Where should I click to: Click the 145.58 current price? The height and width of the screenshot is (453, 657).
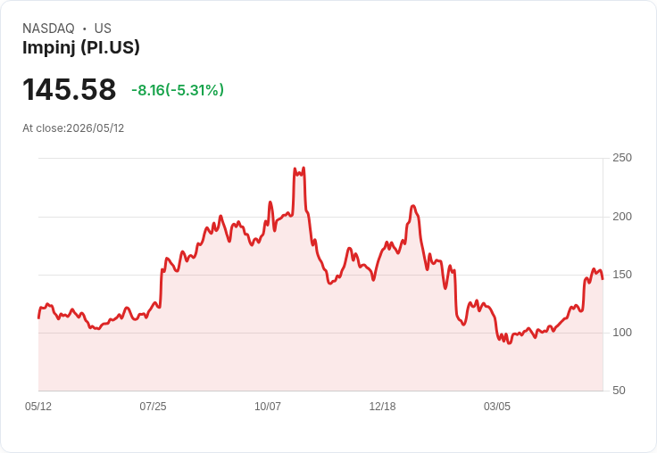click(69, 89)
